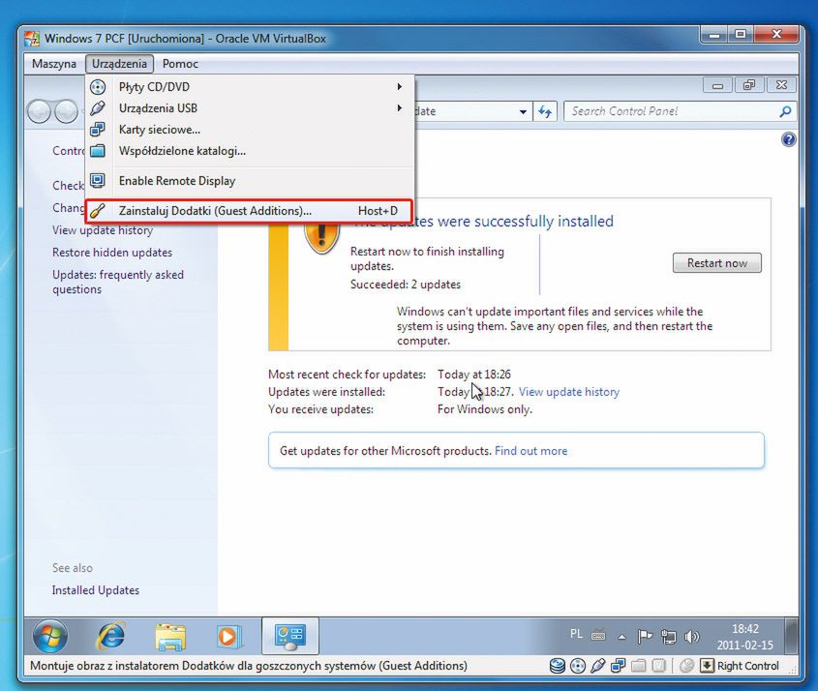Viewport: 818px width, 691px height.
Task: Click the VirtualBox title bar icon
Action: [32, 39]
